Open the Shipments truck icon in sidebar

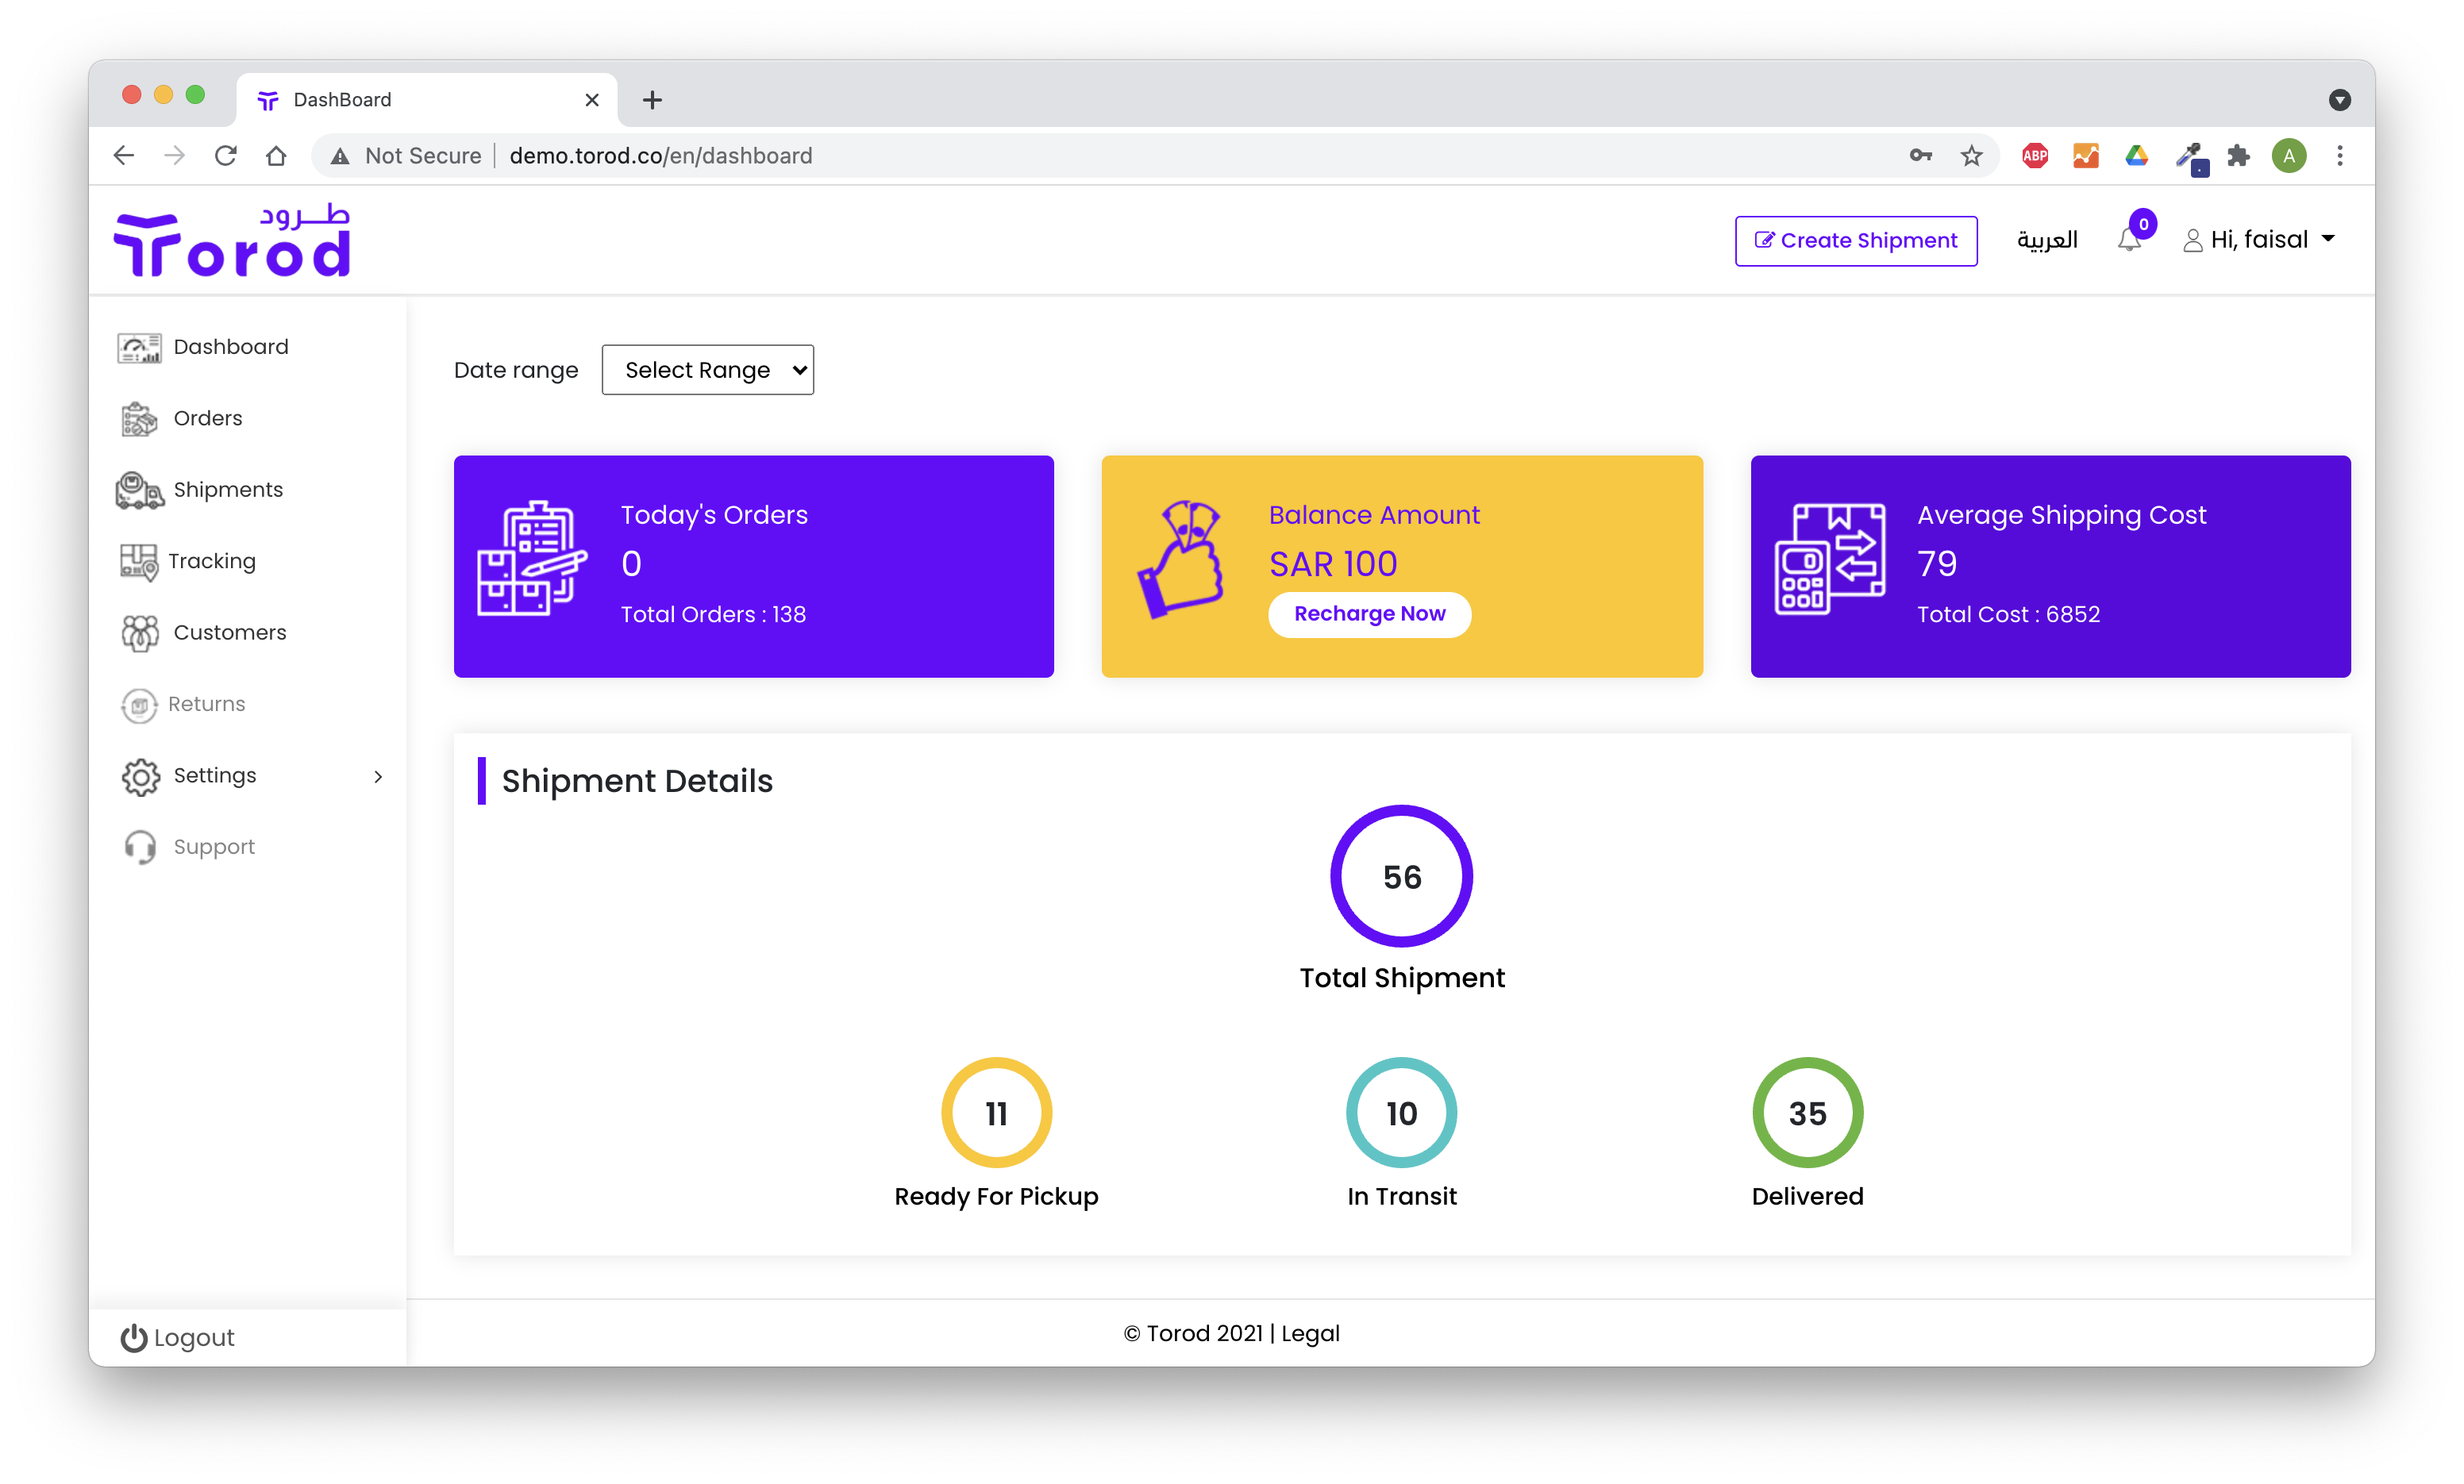tap(139, 490)
